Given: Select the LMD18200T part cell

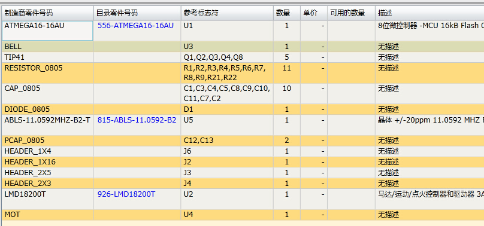Looking at the screenshot, I should pos(48,199).
